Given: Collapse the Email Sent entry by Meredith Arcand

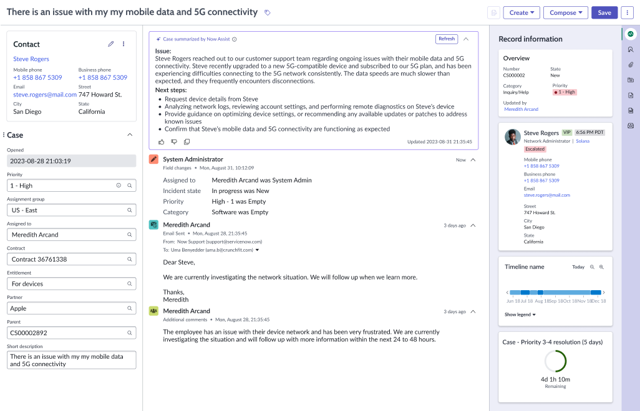Looking at the screenshot, I should click(x=473, y=225).
